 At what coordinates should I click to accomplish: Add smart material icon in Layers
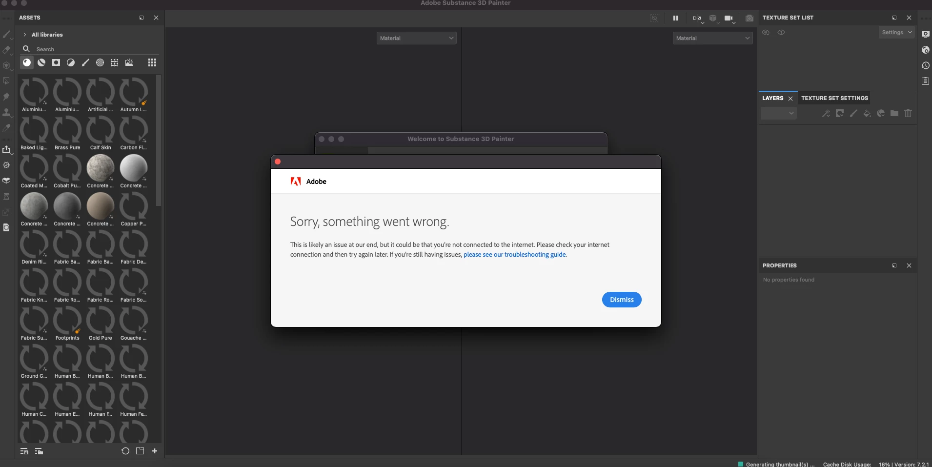(x=881, y=113)
